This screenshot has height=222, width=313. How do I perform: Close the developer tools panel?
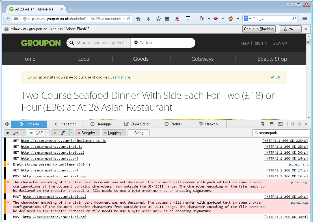coord(306,124)
